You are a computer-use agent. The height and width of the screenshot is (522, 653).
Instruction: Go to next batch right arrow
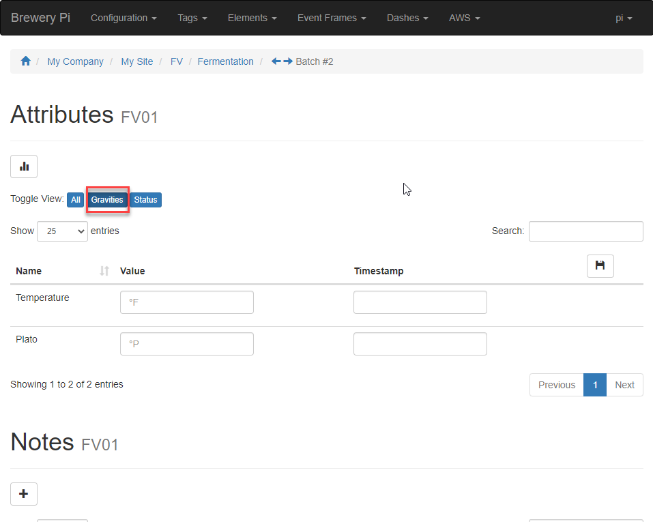click(288, 61)
